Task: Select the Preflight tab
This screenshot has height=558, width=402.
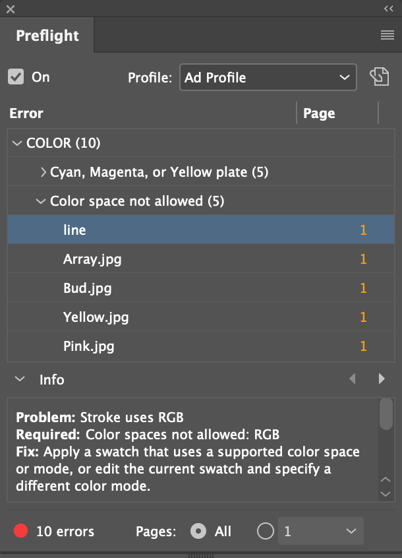Action: (47, 36)
